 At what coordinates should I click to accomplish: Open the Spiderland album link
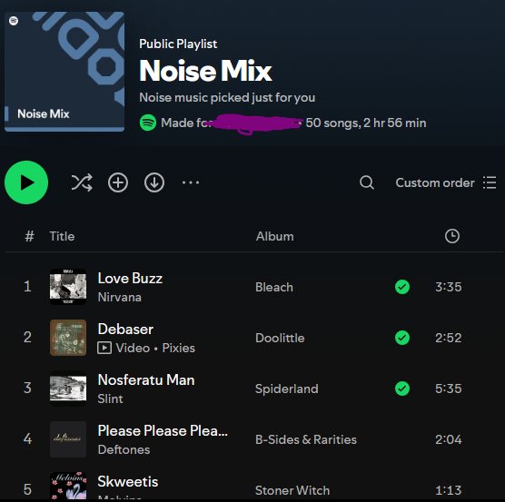pyautogui.click(x=287, y=389)
